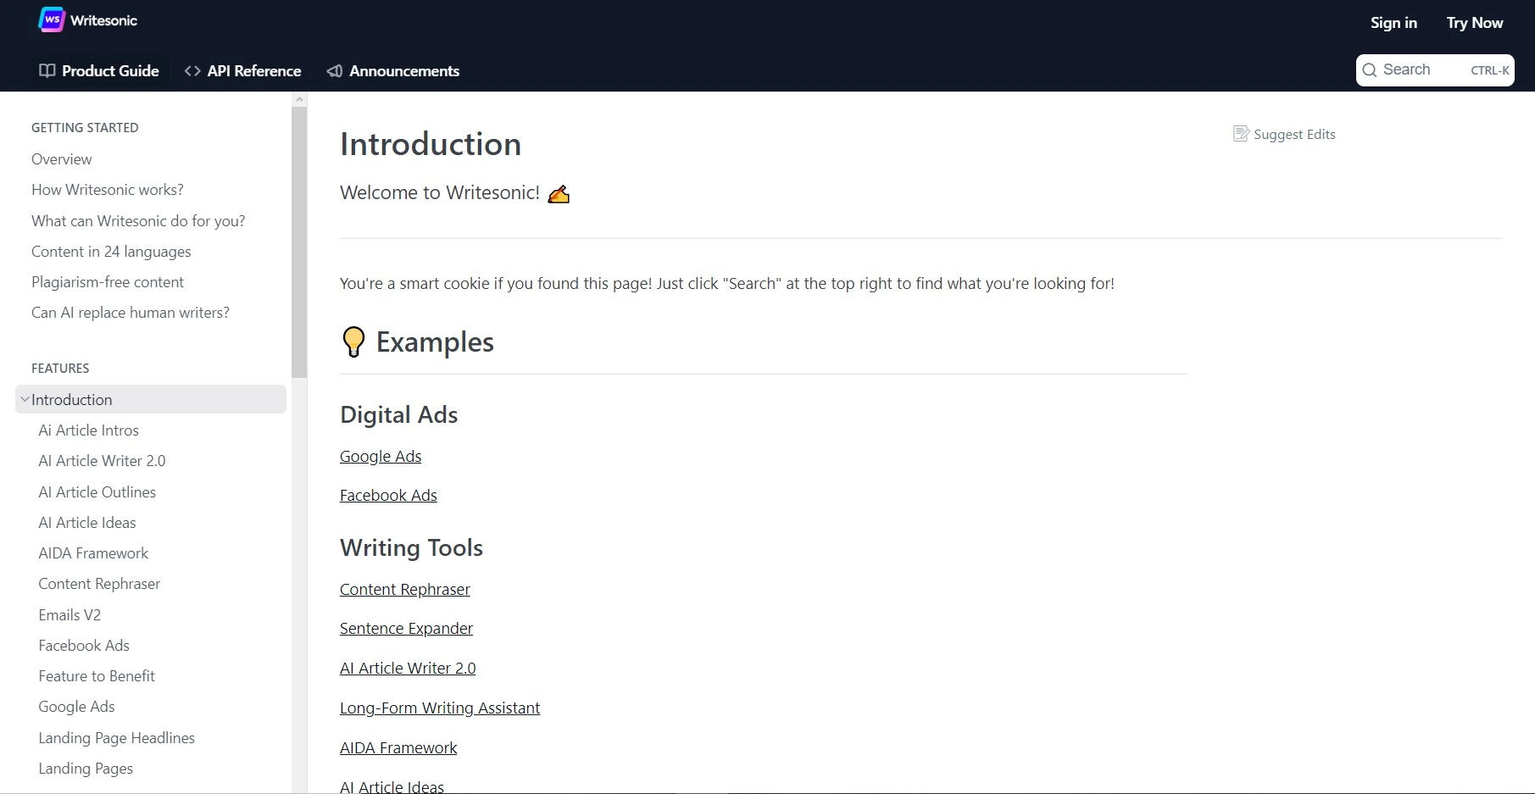Focus the Search input field
This screenshot has height=794, width=1535.
[1435, 70]
